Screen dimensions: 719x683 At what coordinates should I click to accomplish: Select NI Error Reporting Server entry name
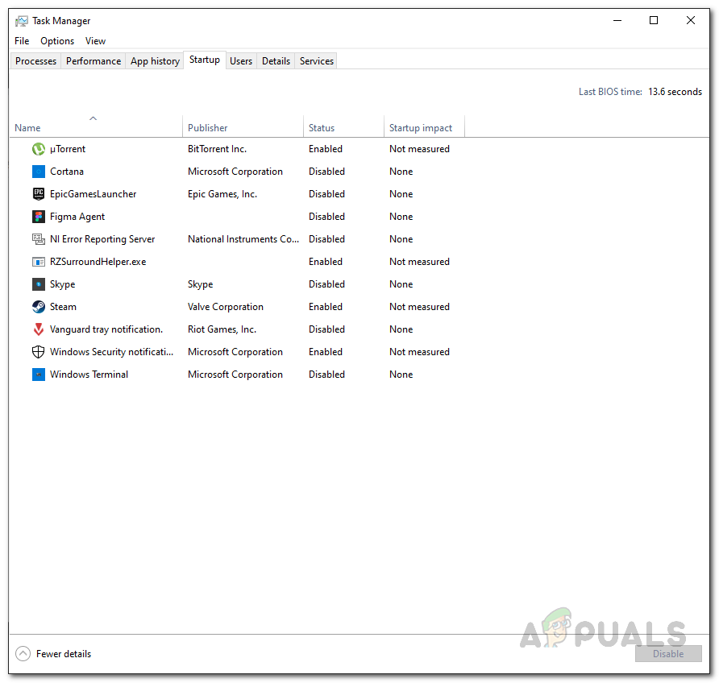pyautogui.click(x=102, y=238)
